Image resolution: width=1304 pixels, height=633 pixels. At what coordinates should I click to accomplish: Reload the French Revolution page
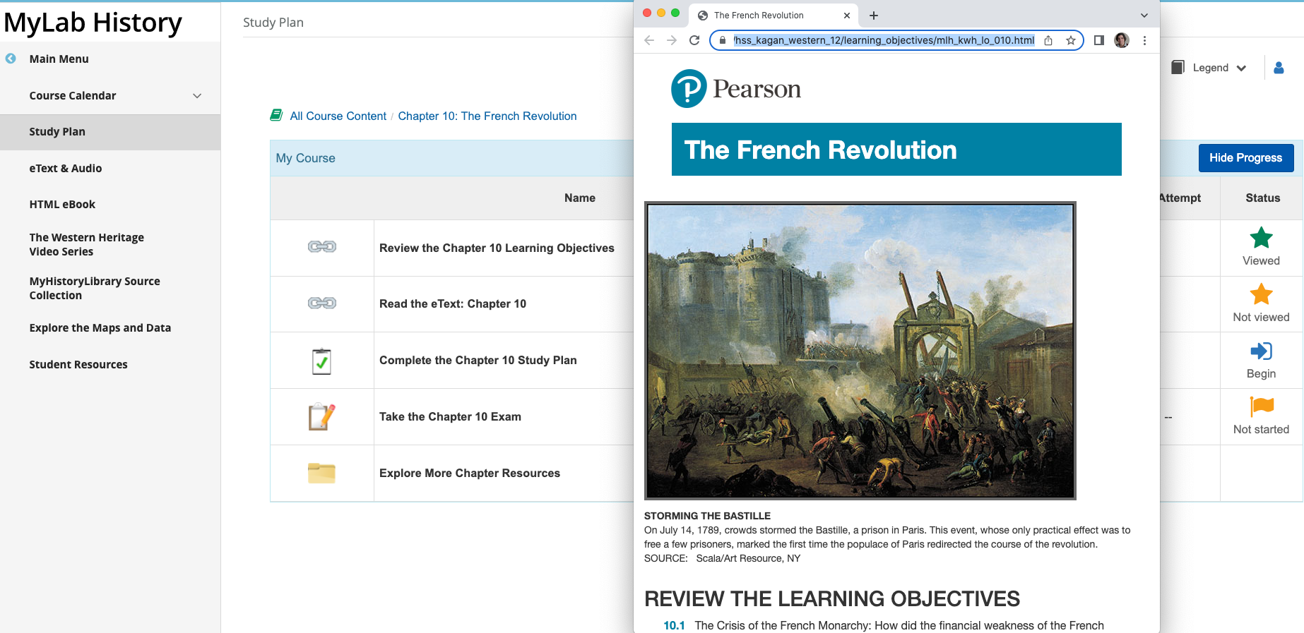694,40
